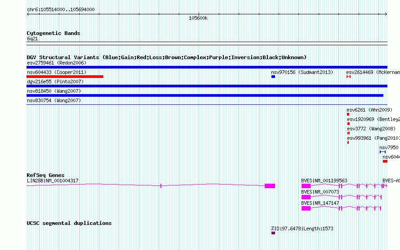Click the esv1920969 (Bentley) label
The image size is (400, 250).
tap(373, 119)
